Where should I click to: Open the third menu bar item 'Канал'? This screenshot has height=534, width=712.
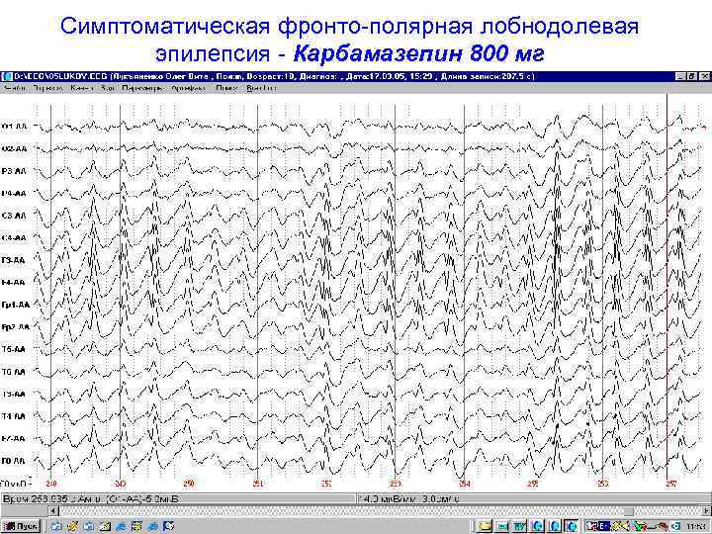pyautogui.click(x=82, y=88)
